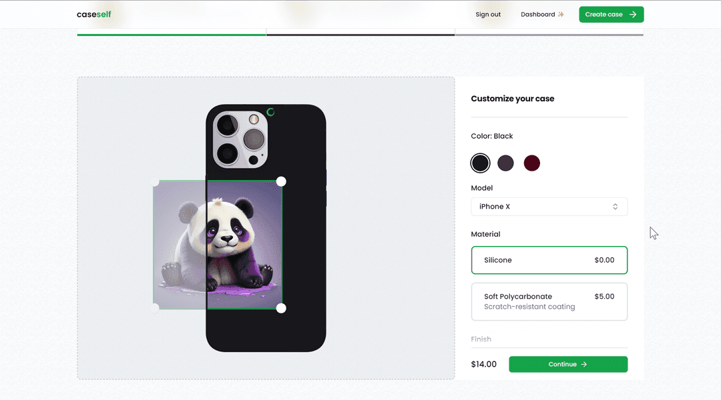Open the iPhone X model dropdown
Viewport: 721px width, 400px height.
(549, 207)
